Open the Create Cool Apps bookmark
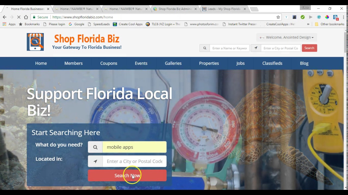Viewport: 348px width, 195px height. pos(128,24)
